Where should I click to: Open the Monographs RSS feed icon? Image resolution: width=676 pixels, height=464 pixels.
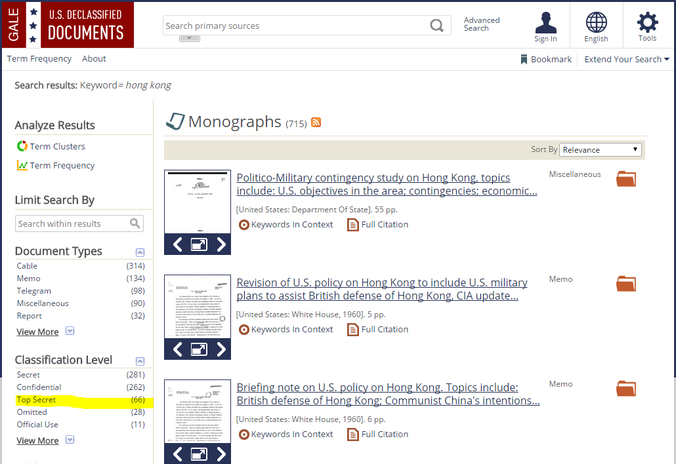coord(316,123)
